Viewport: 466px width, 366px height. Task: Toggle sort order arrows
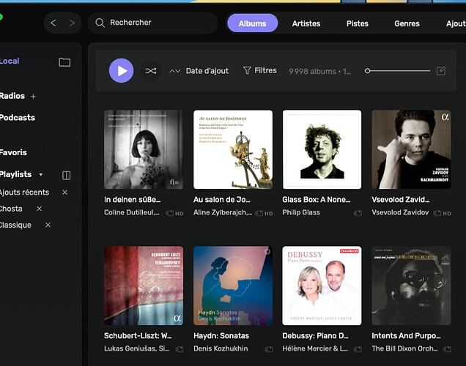point(174,71)
